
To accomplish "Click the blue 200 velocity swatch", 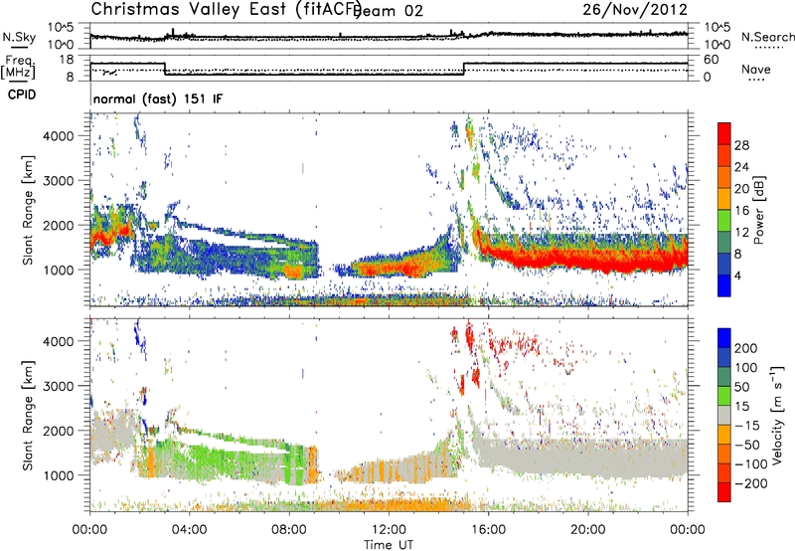I will tap(724, 338).
